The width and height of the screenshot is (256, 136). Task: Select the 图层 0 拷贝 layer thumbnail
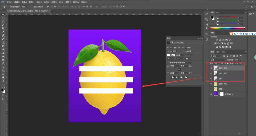coord(216,84)
